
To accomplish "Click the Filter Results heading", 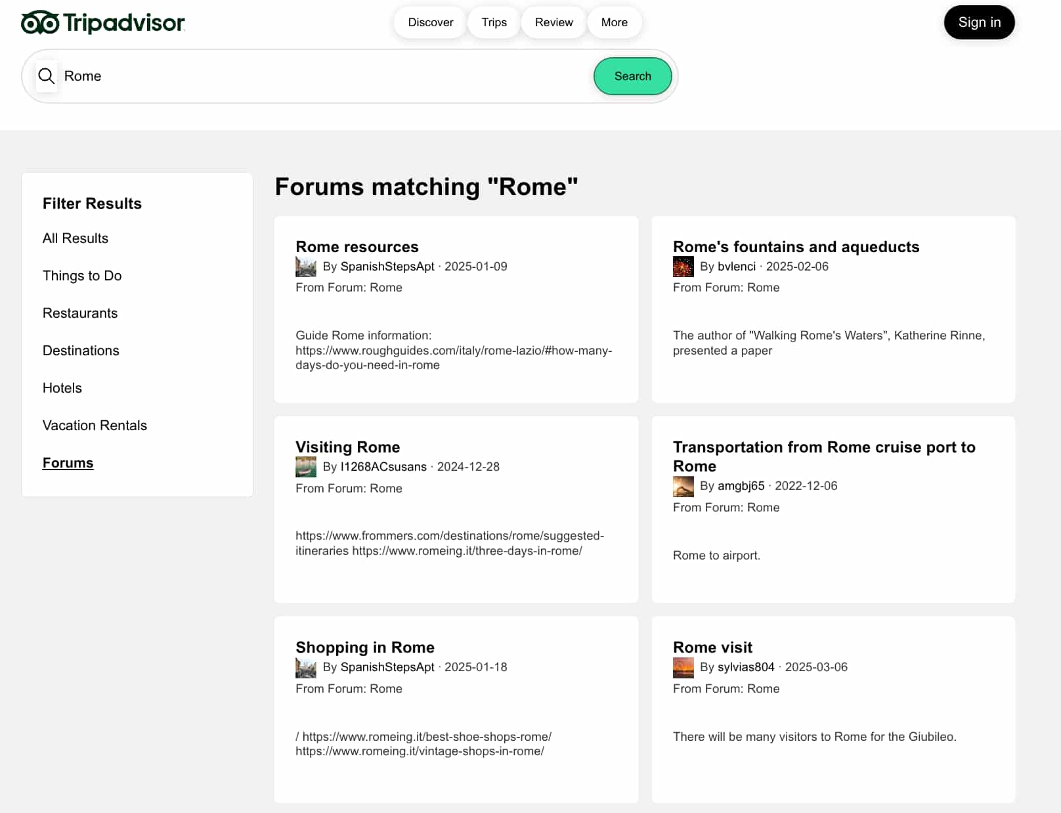I will point(92,204).
